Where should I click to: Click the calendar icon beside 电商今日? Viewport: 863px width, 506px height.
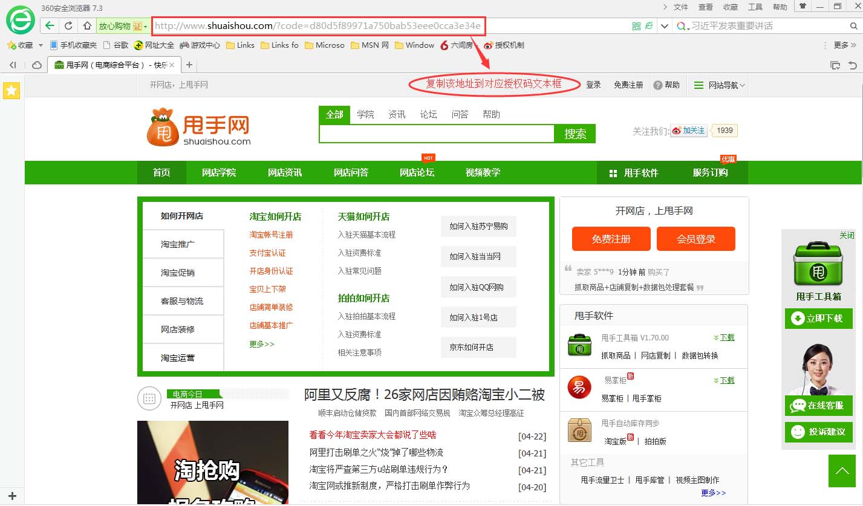[149, 399]
